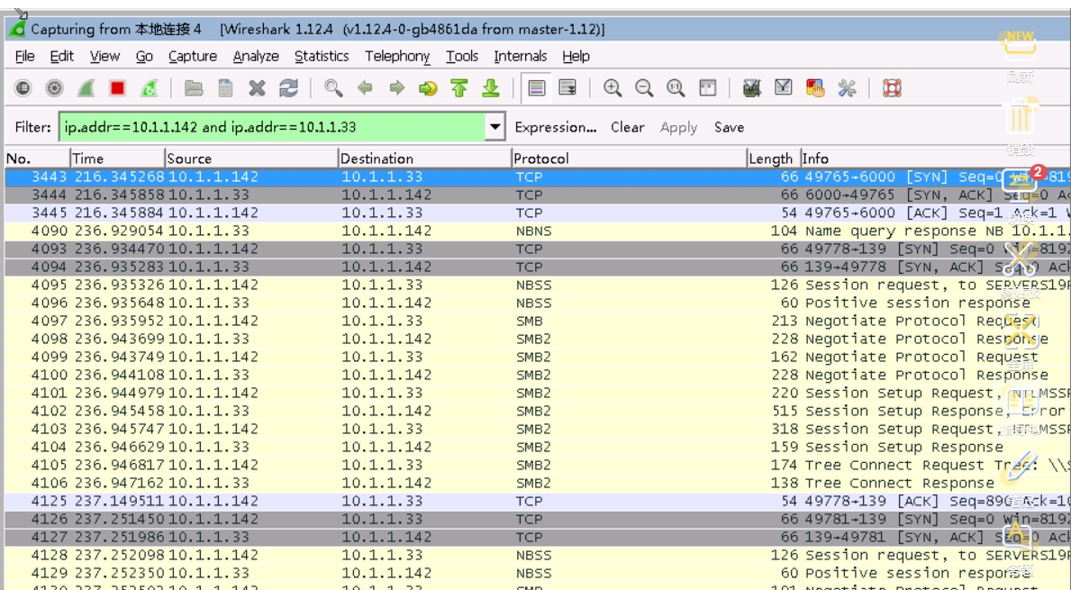This screenshot has width=1071, height=590.
Task: Apply the display filter
Action: coord(678,127)
